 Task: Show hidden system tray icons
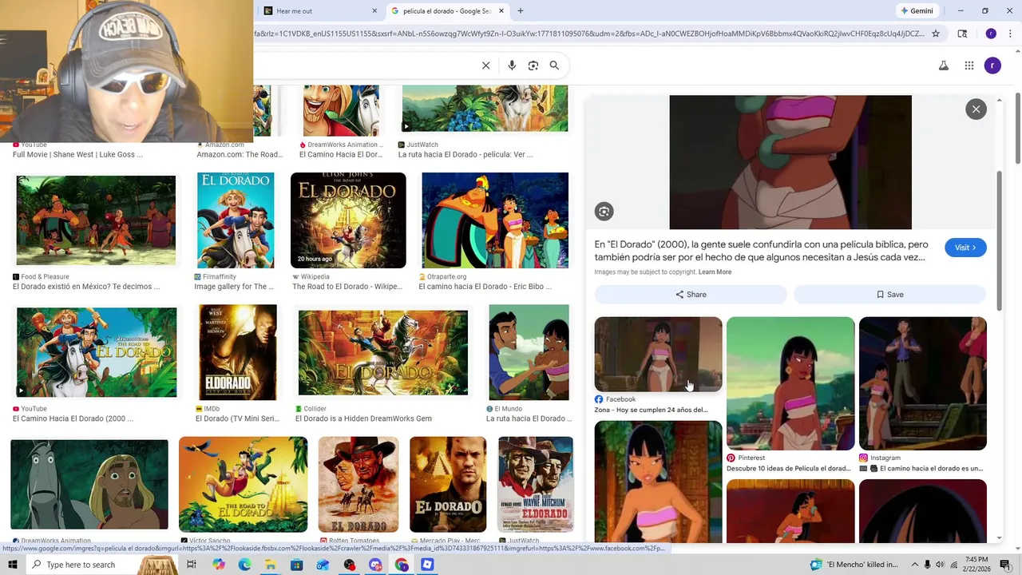[x=915, y=565]
